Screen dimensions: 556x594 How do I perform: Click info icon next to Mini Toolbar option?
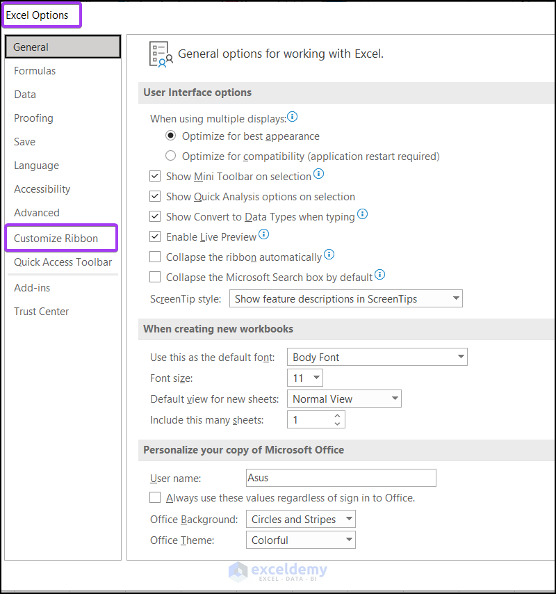click(318, 174)
